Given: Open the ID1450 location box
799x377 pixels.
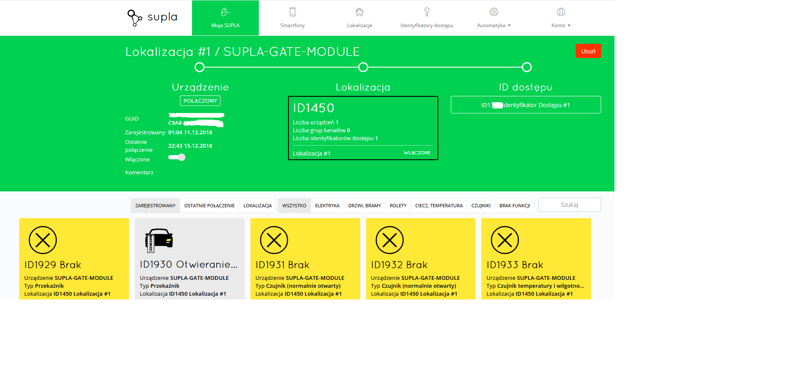Looking at the screenshot, I should click(363, 128).
